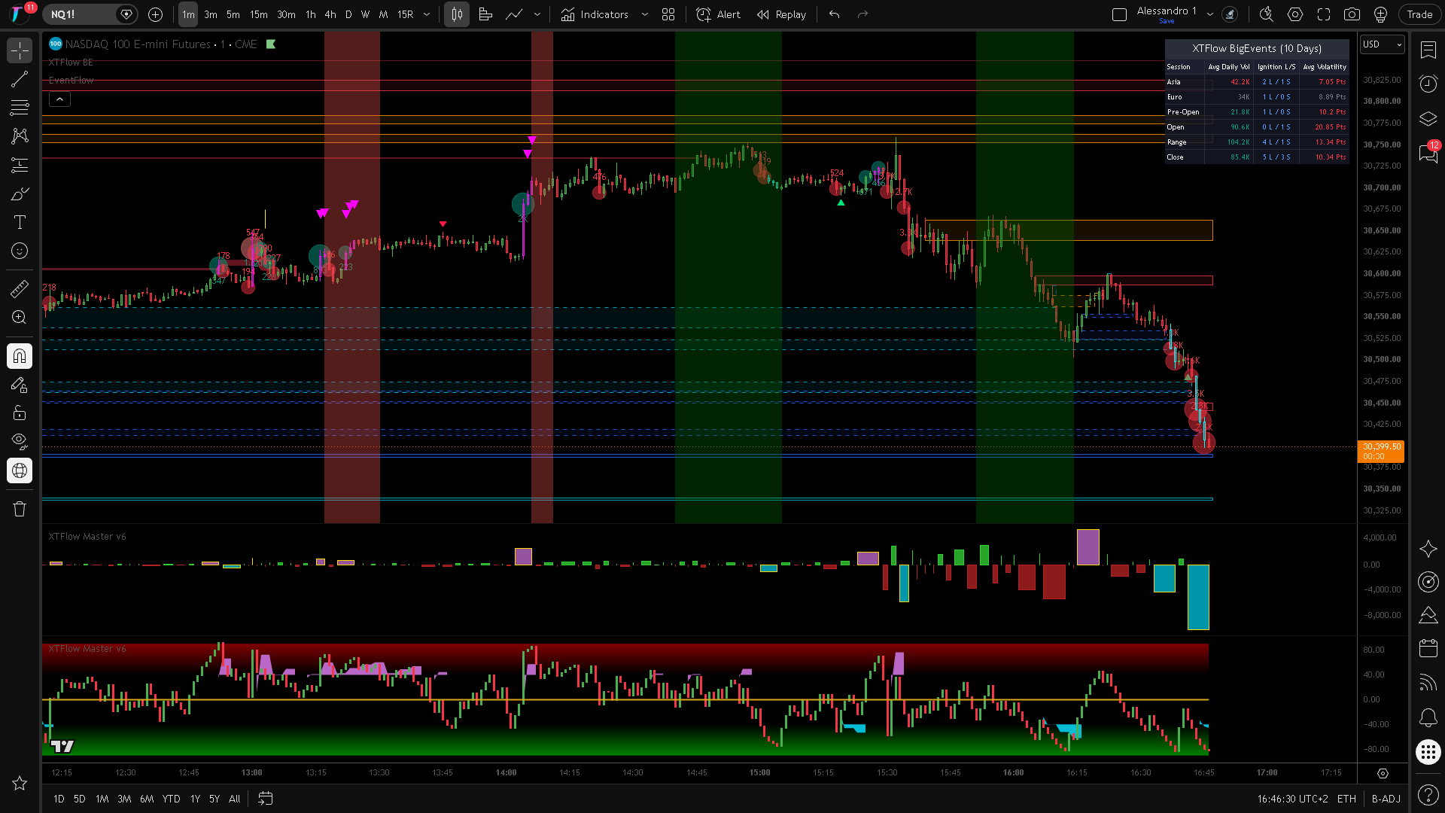Open the chat messages panel
This screenshot has height=813, width=1445.
[1428, 153]
